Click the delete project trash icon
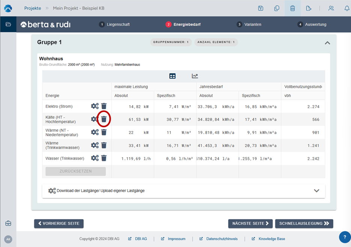The image size is (351, 247). pyautogui.click(x=292, y=8)
